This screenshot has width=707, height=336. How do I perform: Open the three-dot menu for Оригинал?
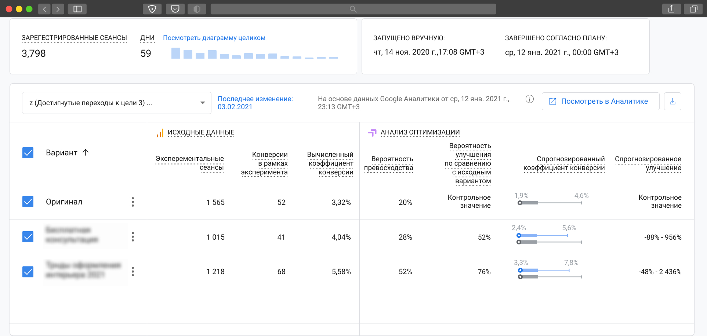(x=133, y=202)
